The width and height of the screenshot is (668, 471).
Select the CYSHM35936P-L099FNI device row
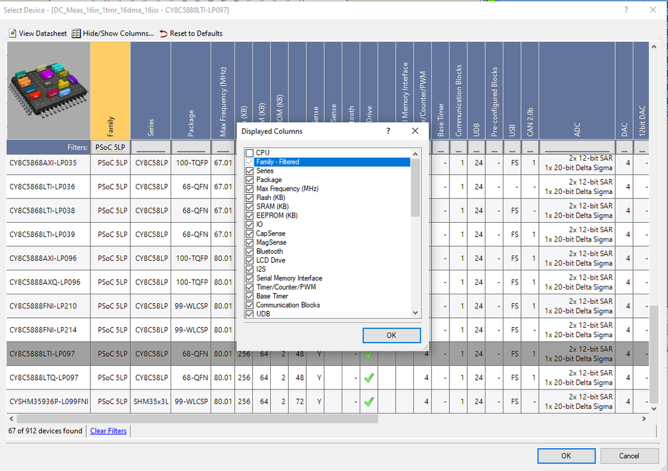pyautogui.click(x=327, y=401)
